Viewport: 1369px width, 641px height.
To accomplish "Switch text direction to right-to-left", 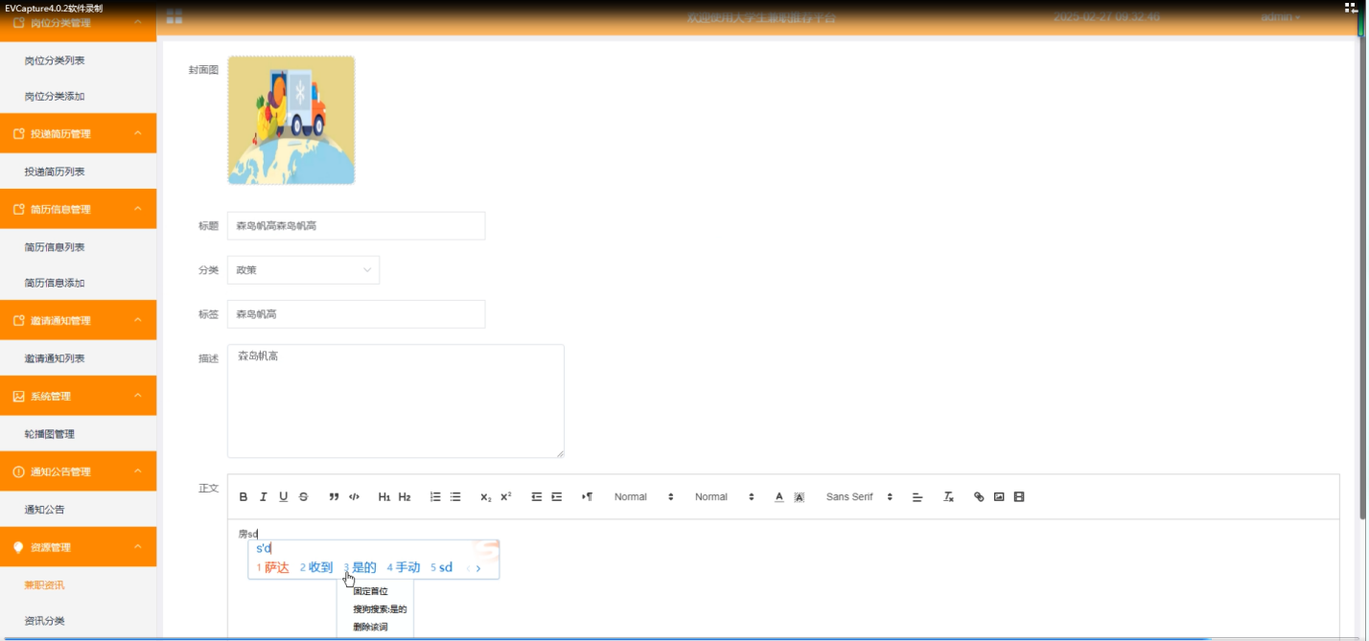I will tap(588, 497).
